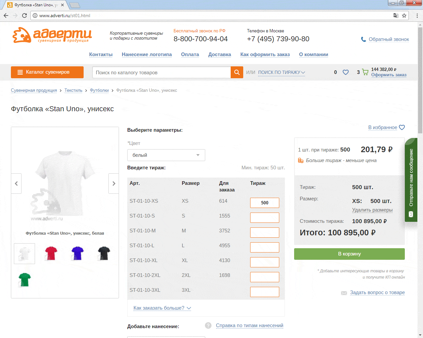This screenshot has height=338, width=423.
Task: Expand the 'Цвет' color dropdown
Action: pos(166,155)
